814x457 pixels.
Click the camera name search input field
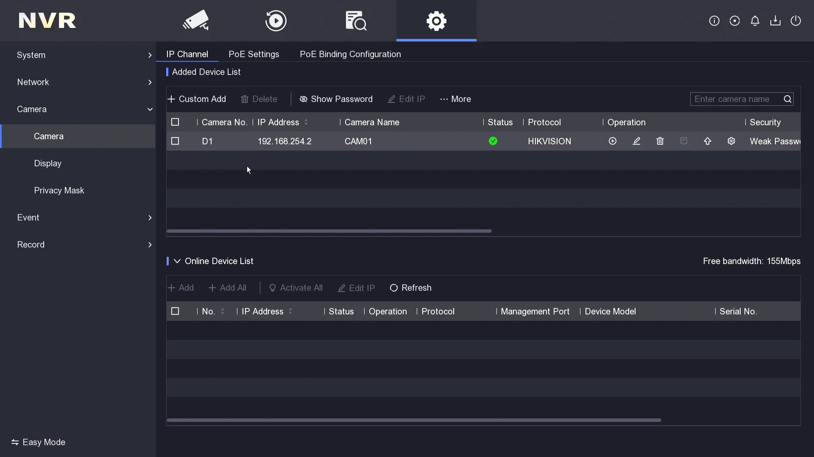coord(736,99)
